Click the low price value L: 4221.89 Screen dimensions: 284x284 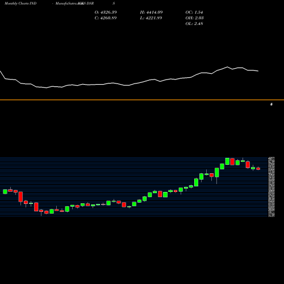[x=151, y=18]
